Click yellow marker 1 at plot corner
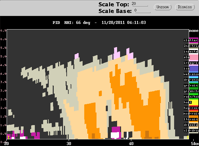This screenshot has height=146, width=199. (x=8, y=137)
